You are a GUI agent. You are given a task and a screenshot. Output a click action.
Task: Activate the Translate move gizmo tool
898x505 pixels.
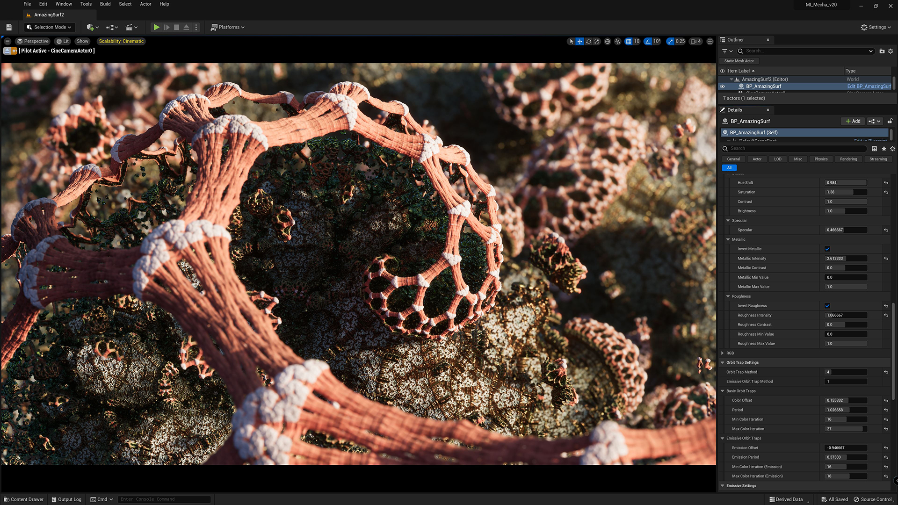coord(579,42)
